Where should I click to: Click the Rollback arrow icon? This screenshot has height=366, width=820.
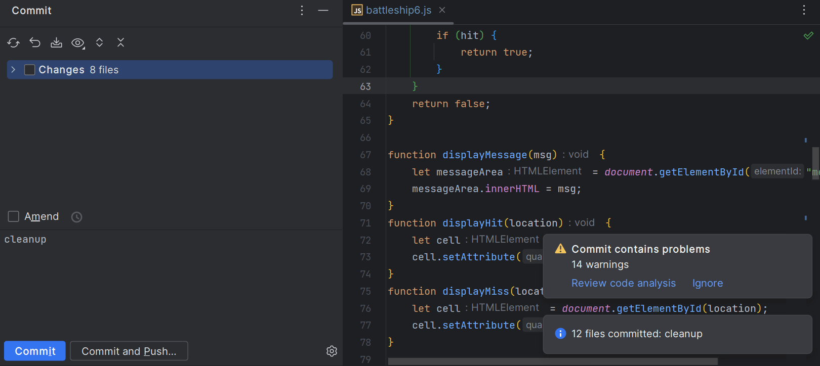[x=35, y=43]
